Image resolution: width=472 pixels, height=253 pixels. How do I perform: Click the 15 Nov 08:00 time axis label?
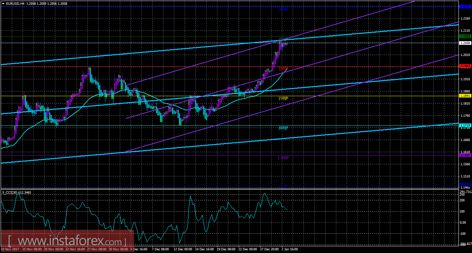[x=32, y=249]
